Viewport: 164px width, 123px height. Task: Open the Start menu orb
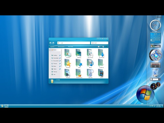click(x=2, y=106)
